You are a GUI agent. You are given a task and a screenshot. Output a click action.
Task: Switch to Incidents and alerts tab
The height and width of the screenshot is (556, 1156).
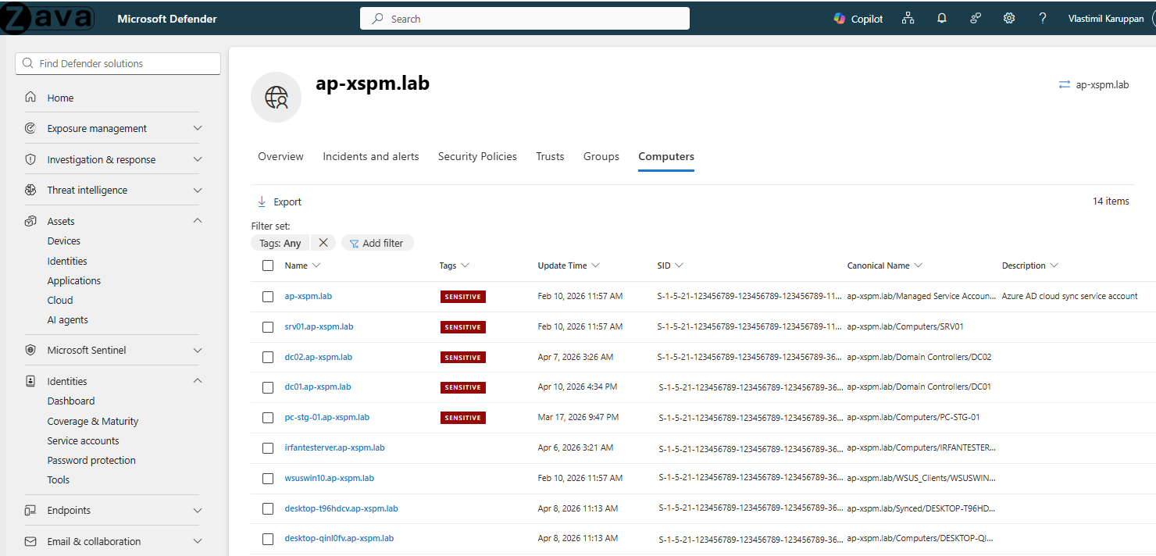click(371, 156)
